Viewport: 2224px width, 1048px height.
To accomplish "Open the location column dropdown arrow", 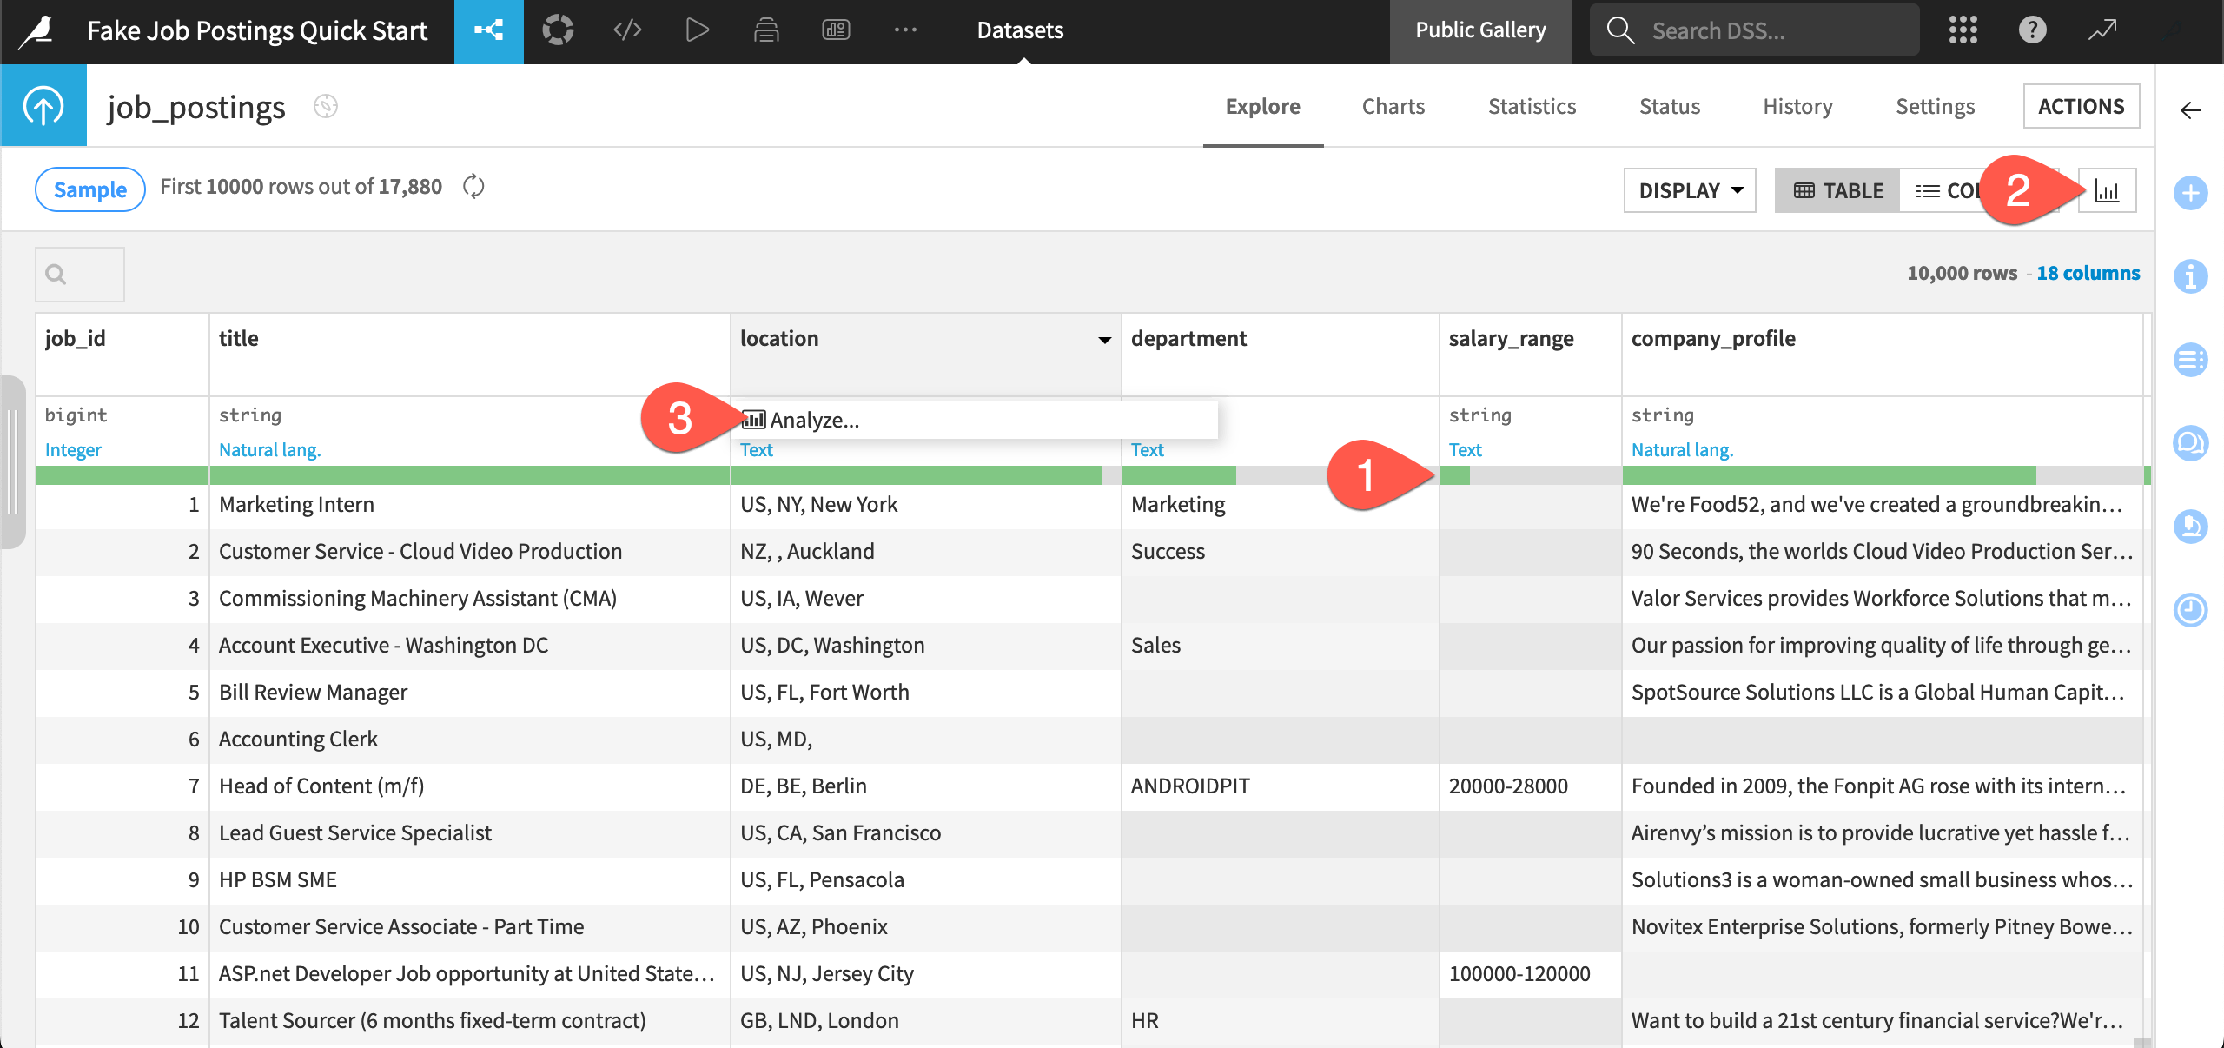I will (1104, 340).
